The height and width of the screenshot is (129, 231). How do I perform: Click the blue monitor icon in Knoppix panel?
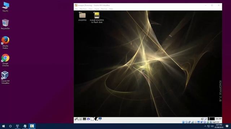[x=100, y=119]
